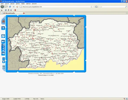Viewport: 128px width, 100px height.
Task: Open the Zobraziť menu
Action: click(x=12, y=4)
